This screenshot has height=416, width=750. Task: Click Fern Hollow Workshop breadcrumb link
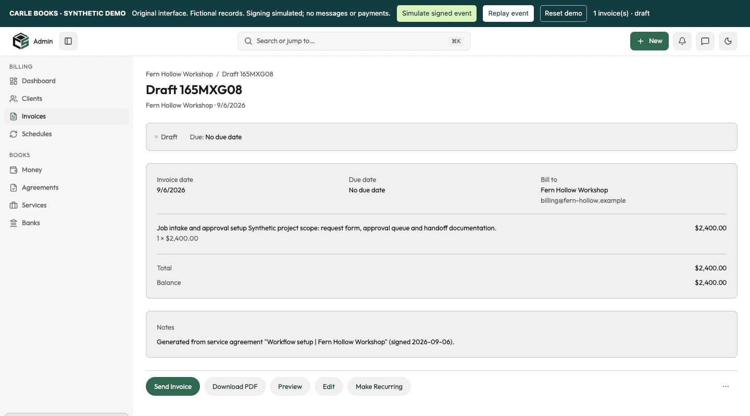[179, 74]
